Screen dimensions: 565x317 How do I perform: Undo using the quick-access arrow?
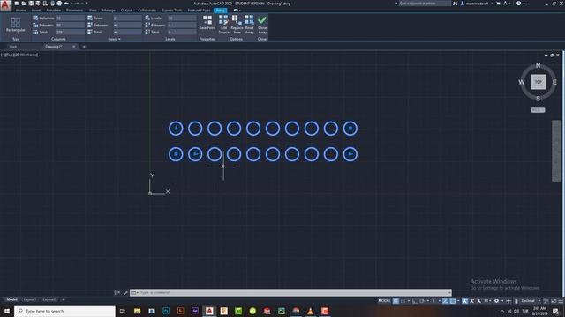[x=67, y=4]
